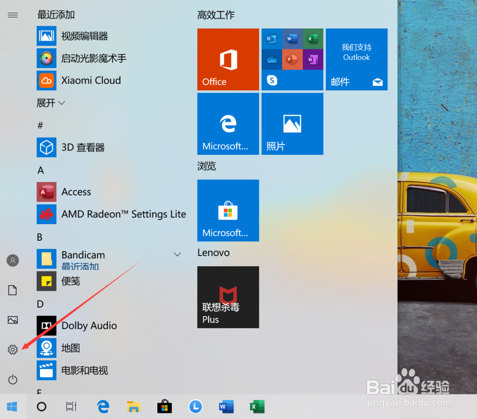Open the Microsoft Store tile under 浏览
477x419 pixels.
(228, 210)
